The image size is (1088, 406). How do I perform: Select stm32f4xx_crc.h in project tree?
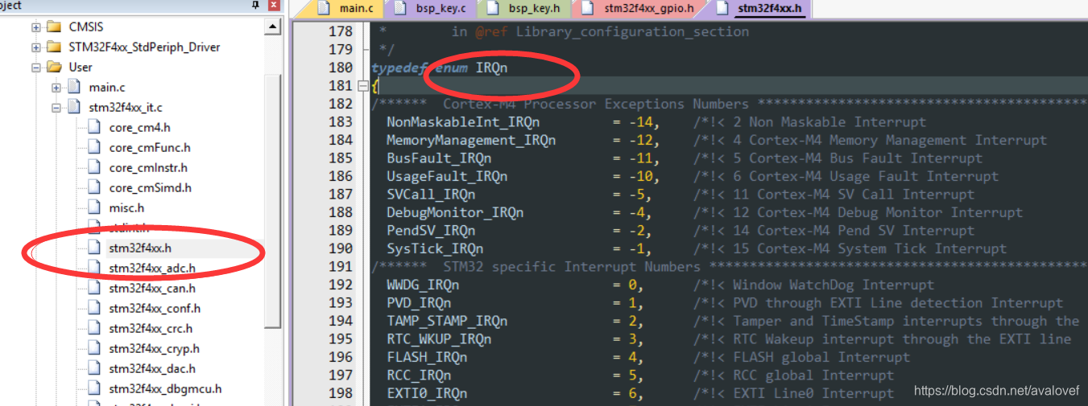tap(151, 329)
